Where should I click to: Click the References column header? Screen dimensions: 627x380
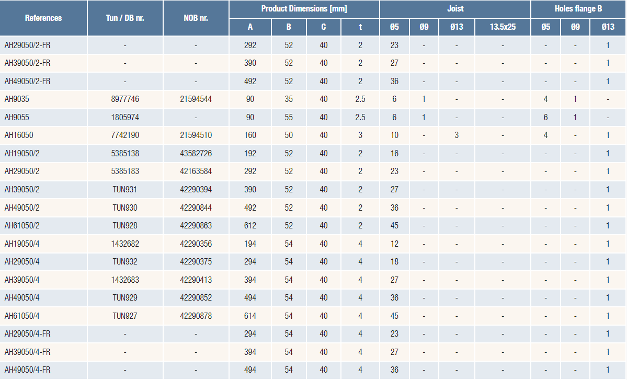coord(43,18)
